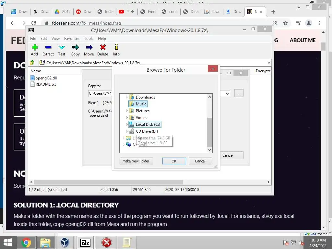The height and width of the screenshot is (249, 332).
Task: Expand the Downloads folder node
Action: click(x=127, y=97)
